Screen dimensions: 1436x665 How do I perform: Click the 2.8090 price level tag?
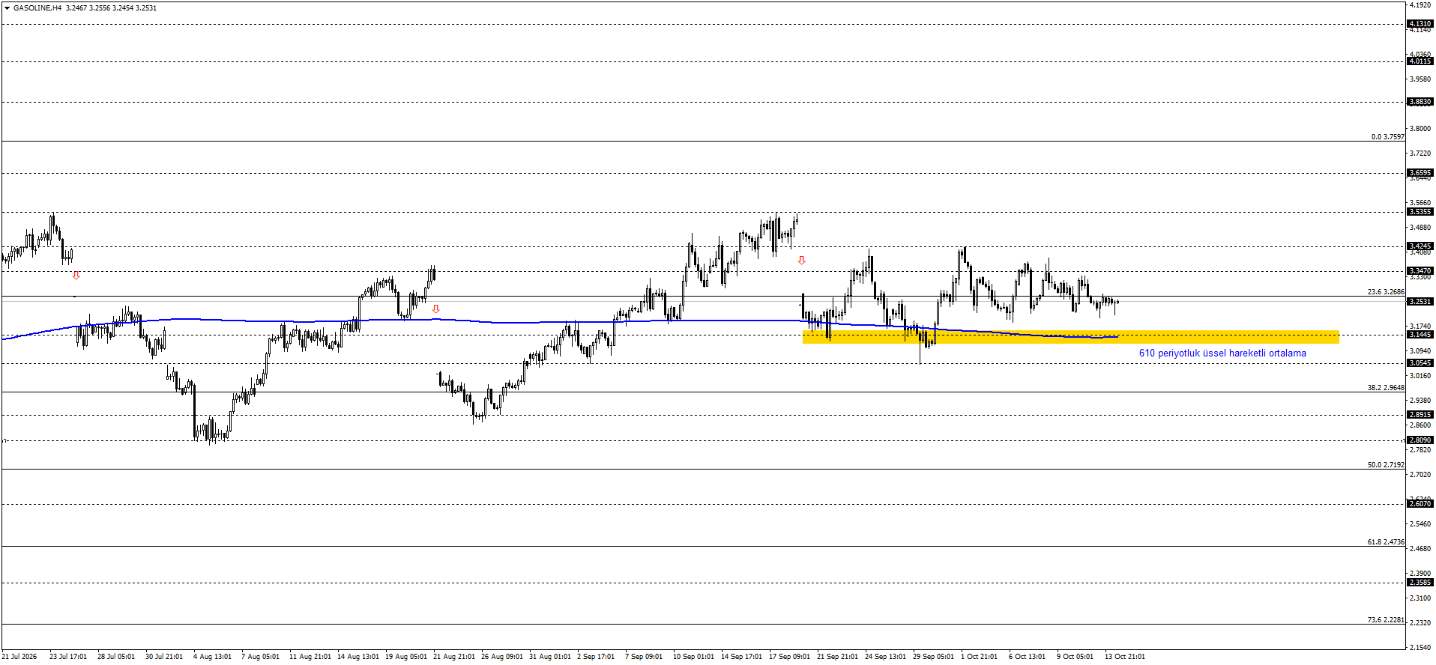[1420, 440]
